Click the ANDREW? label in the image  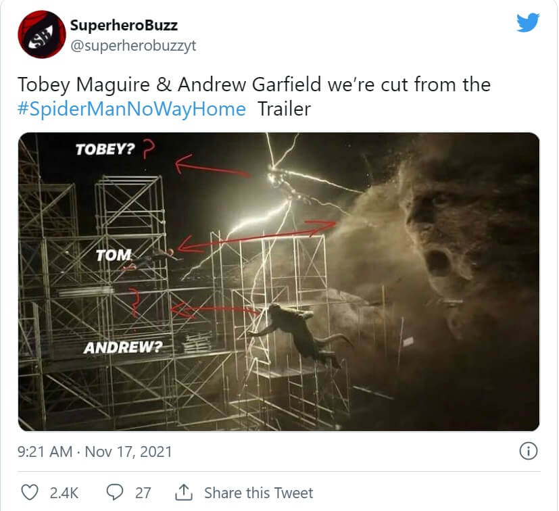[x=123, y=347]
